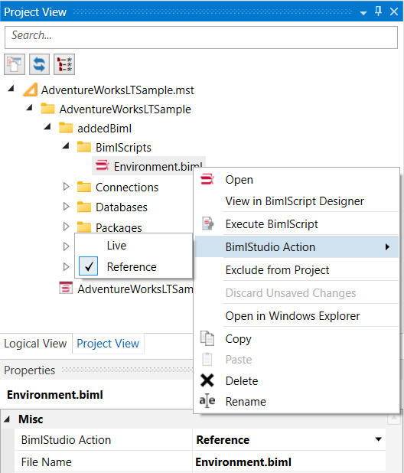The height and width of the screenshot is (473, 404).
Task: Open the Project View panel options dropdown arrow
Action: coord(363,13)
